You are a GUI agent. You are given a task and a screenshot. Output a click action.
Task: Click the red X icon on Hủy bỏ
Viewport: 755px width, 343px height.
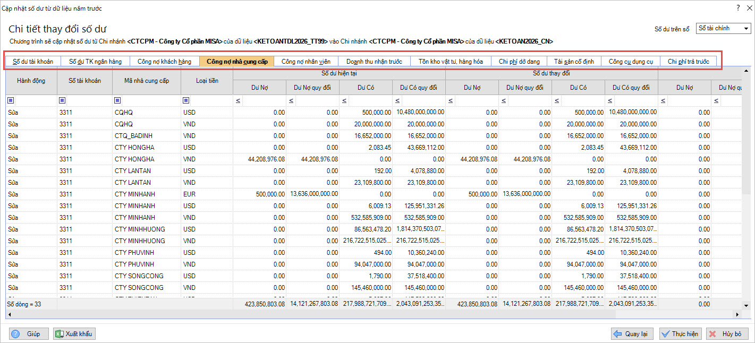click(712, 334)
